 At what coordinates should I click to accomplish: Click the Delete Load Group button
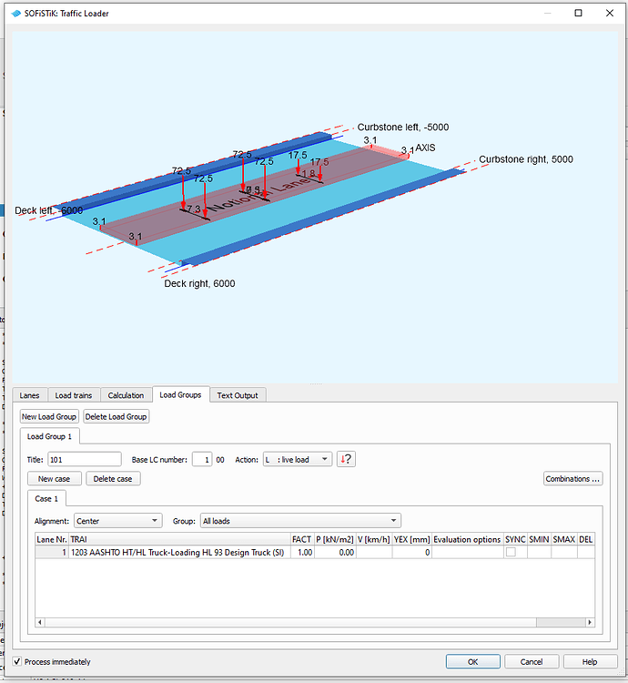(116, 416)
